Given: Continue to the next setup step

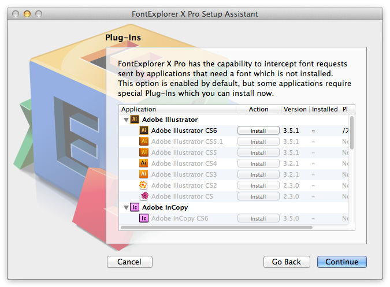Looking at the screenshot, I should 341,262.
